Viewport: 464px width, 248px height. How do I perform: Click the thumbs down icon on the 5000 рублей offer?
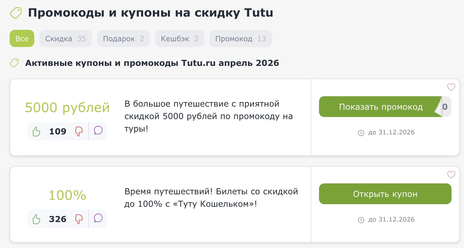[x=80, y=131]
